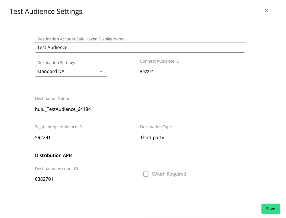Select Standard DA from Destination Settings
The height and width of the screenshot is (218, 286).
coord(71,71)
